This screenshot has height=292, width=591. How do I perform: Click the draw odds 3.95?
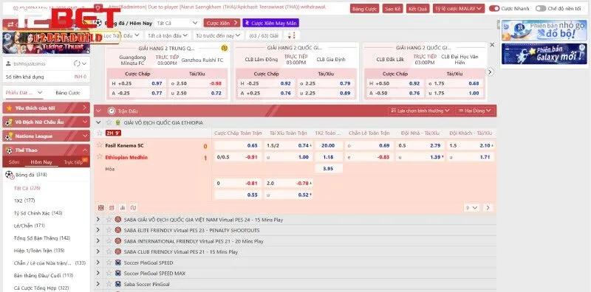point(328,168)
